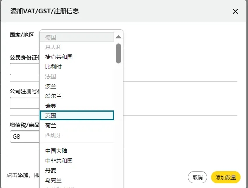Viewport: 248px width, 188px height.
Task: Choose 中非共和国 from the list
Action: 59,161
